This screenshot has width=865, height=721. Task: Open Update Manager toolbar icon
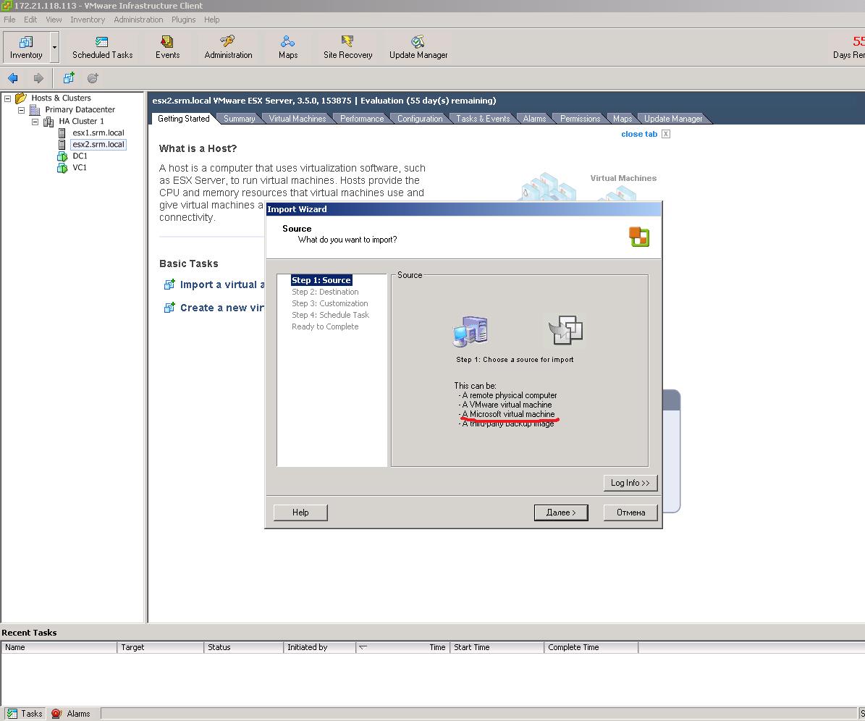(418, 47)
